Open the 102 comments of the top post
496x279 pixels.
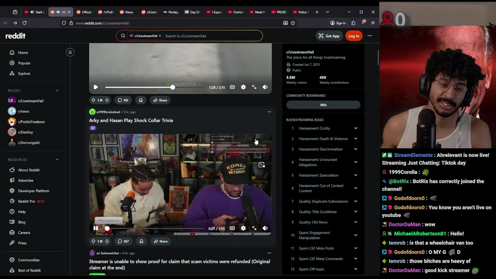(x=123, y=100)
